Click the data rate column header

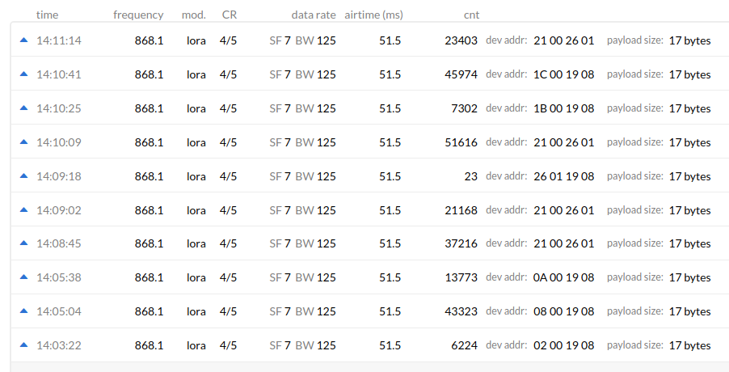coord(314,15)
